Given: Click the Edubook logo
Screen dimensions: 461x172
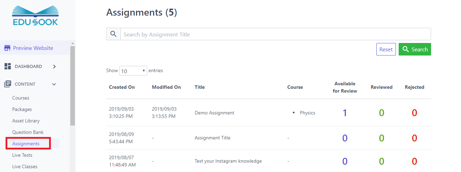Looking at the screenshot, I should [35, 16].
